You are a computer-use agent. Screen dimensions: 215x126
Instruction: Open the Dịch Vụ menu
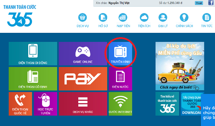tap(83, 20)
